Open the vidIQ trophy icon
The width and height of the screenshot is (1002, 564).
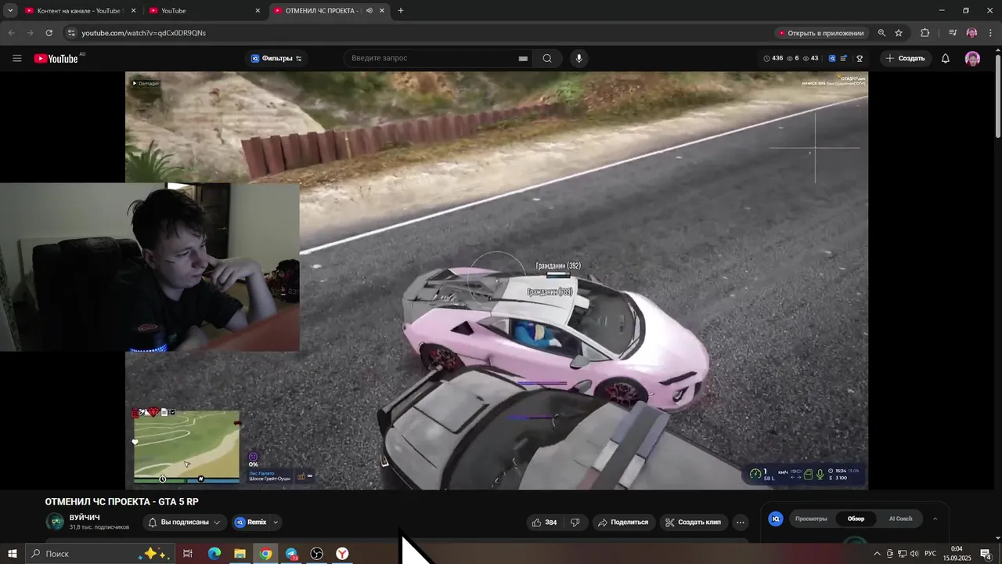click(x=860, y=58)
